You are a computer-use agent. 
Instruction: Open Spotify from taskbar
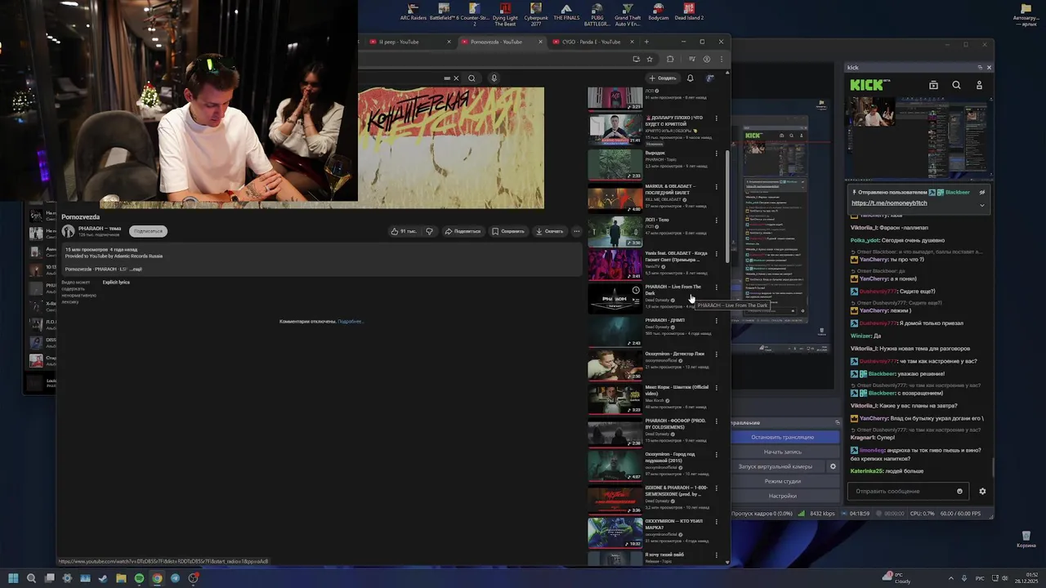(x=139, y=578)
